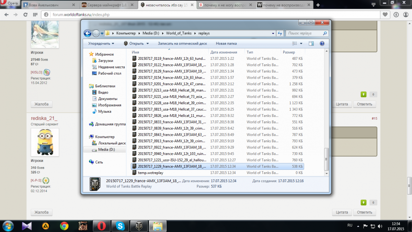Open the dropdown arrow next to 'Открыть'

[x=148, y=44]
